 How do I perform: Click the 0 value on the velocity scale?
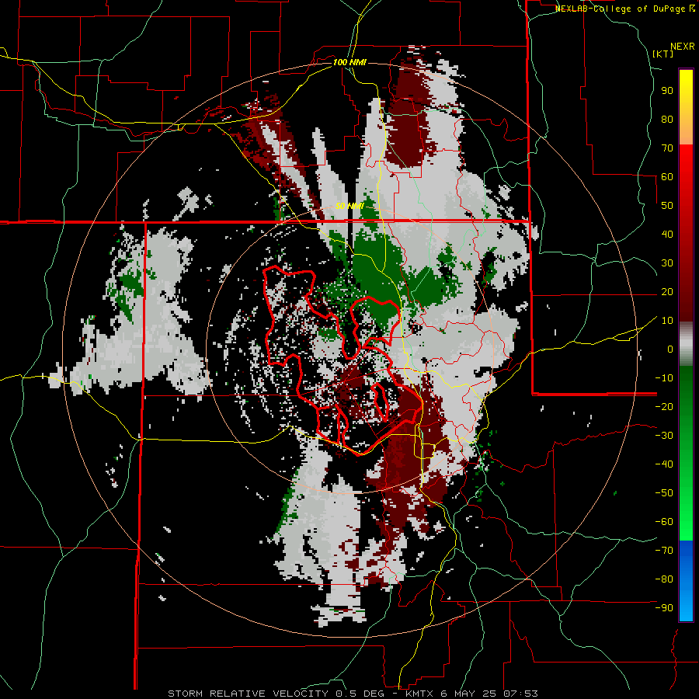point(670,349)
